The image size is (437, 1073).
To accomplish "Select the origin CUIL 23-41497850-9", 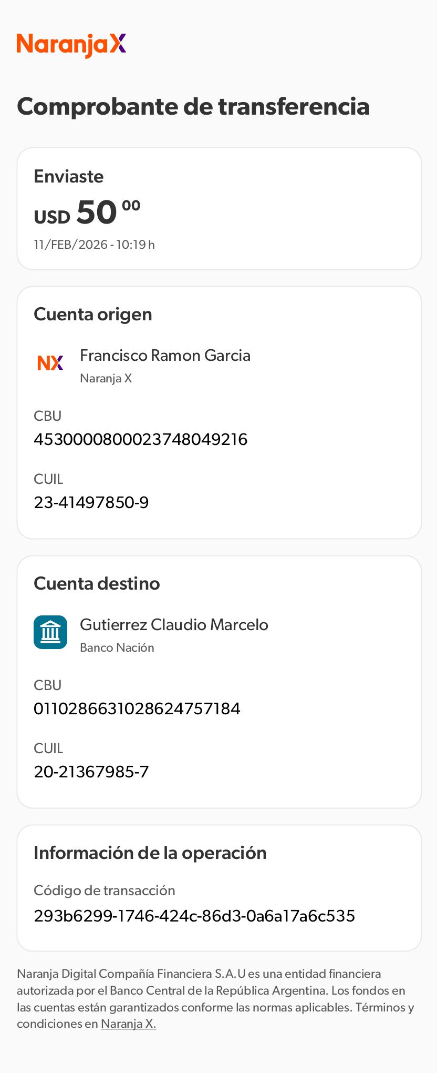I will point(91,502).
